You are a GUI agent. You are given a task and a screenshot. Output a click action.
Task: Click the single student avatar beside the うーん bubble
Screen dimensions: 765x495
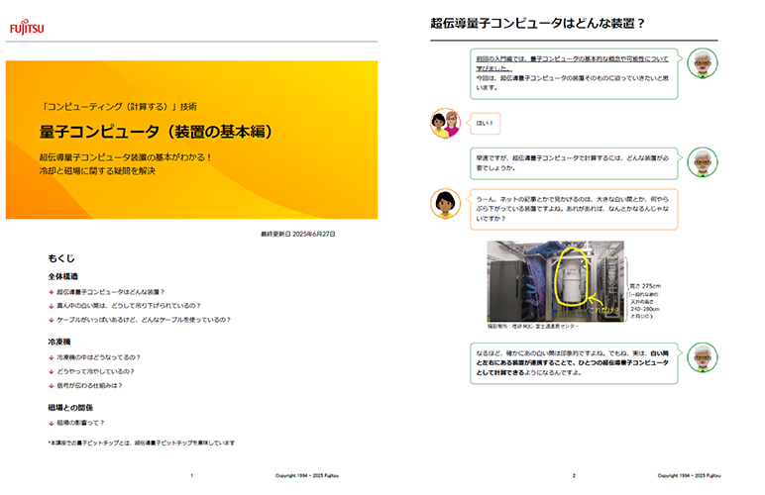pos(443,202)
